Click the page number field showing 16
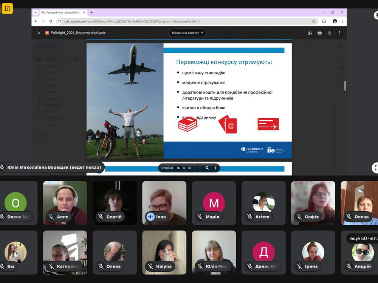Screen dimensions: 378x283 tap(178, 168)
